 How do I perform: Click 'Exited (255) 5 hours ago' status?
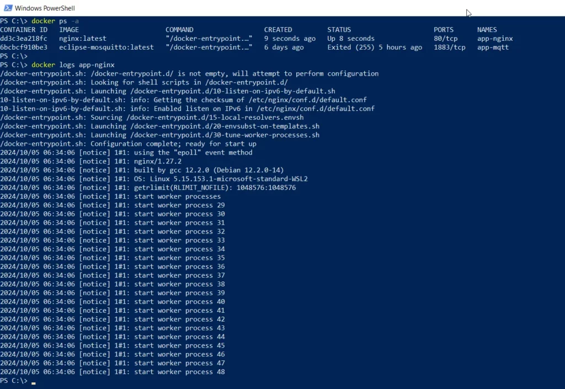(x=375, y=47)
